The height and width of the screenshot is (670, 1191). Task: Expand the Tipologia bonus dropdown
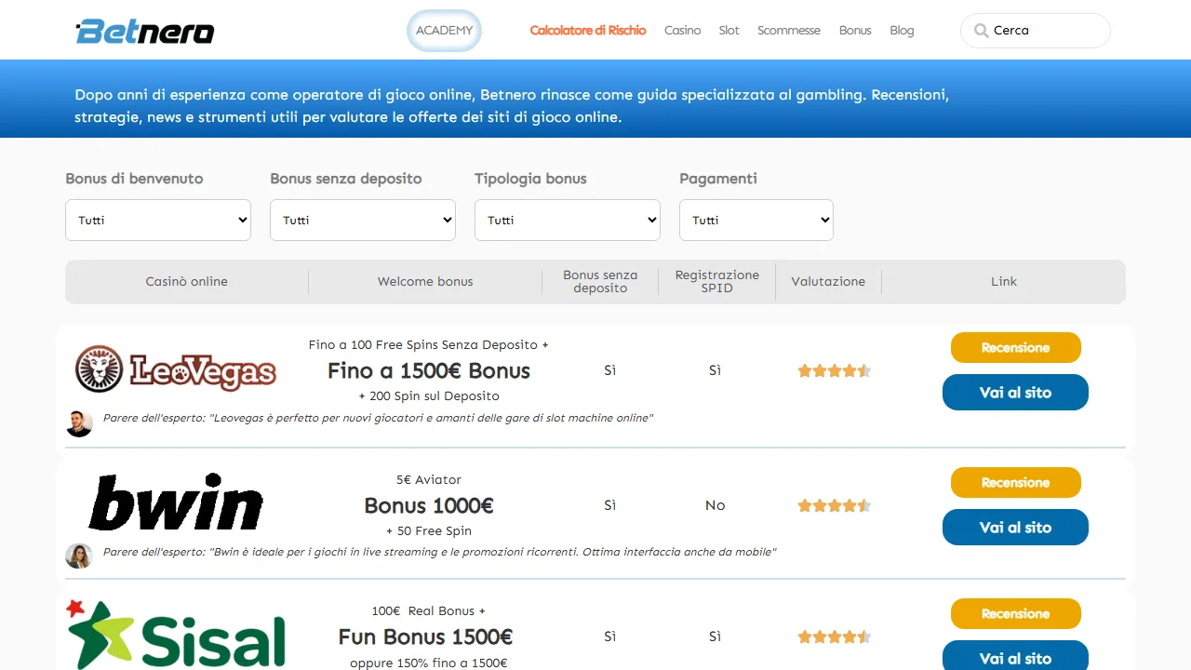(x=568, y=220)
